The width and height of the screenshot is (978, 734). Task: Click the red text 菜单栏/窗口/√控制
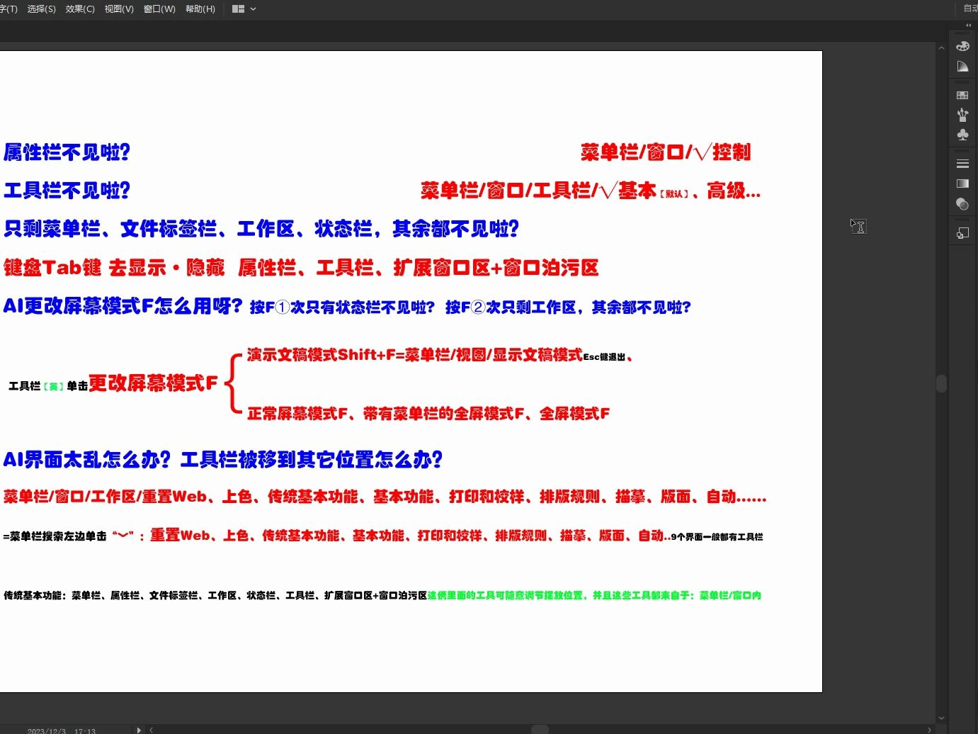point(665,152)
